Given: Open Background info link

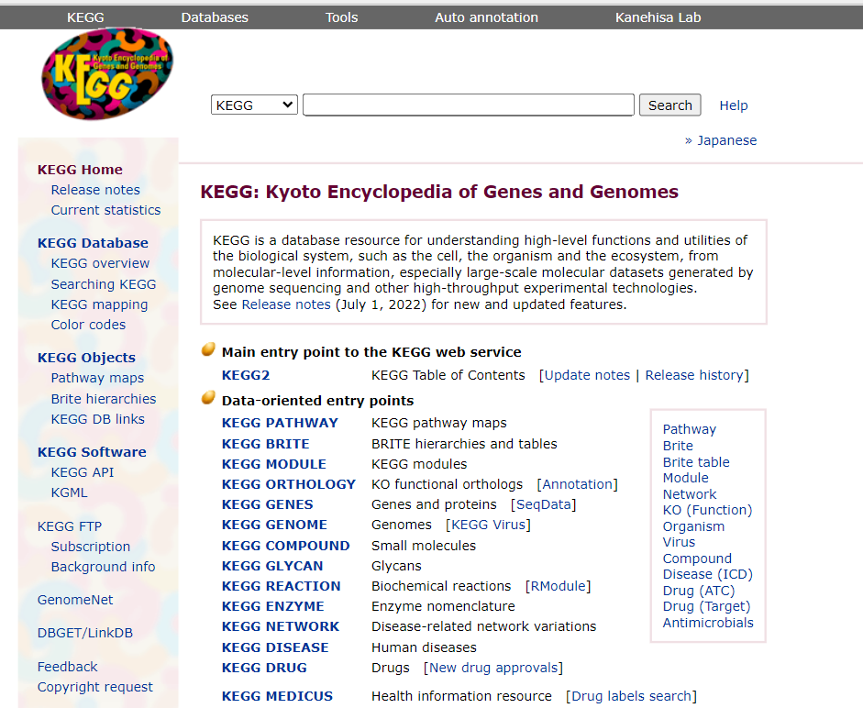Looking at the screenshot, I should click(x=103, y=567).
